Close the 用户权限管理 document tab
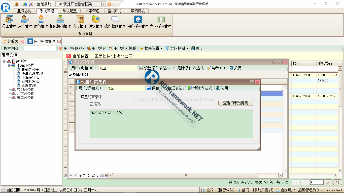Image resolution: width=344 pixels, height=193 pixels. pyautogui.click(x=59, y=41)
